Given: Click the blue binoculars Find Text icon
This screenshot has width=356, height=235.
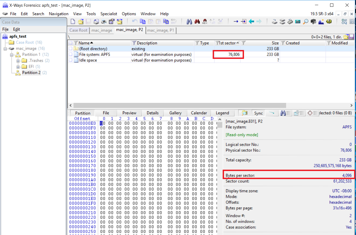Looking at the screenshot, I should click(189, 22).
